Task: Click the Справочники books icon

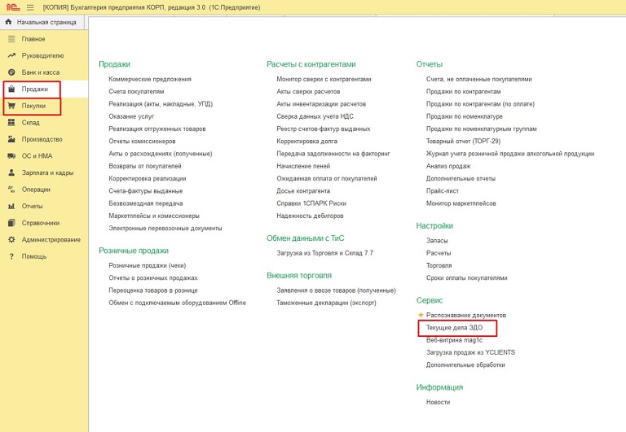Action: coord(11,223)
